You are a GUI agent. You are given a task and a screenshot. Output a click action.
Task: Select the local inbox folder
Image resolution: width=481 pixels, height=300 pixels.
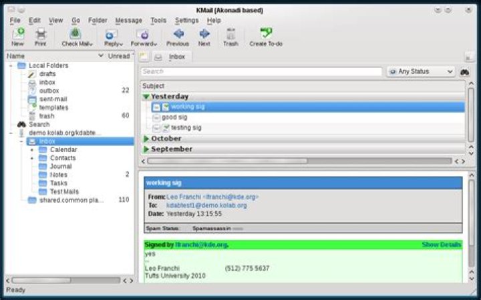(47, 83)
